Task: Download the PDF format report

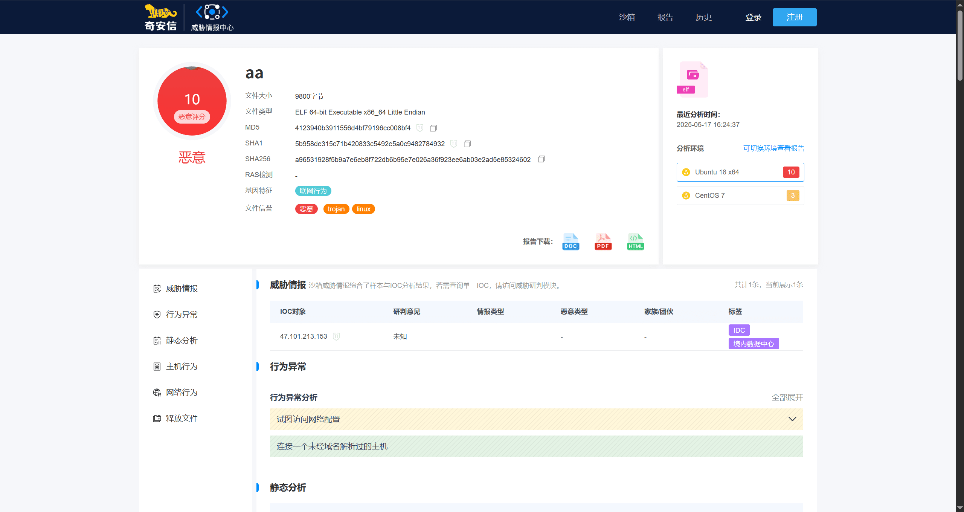Action: point(603,241)
